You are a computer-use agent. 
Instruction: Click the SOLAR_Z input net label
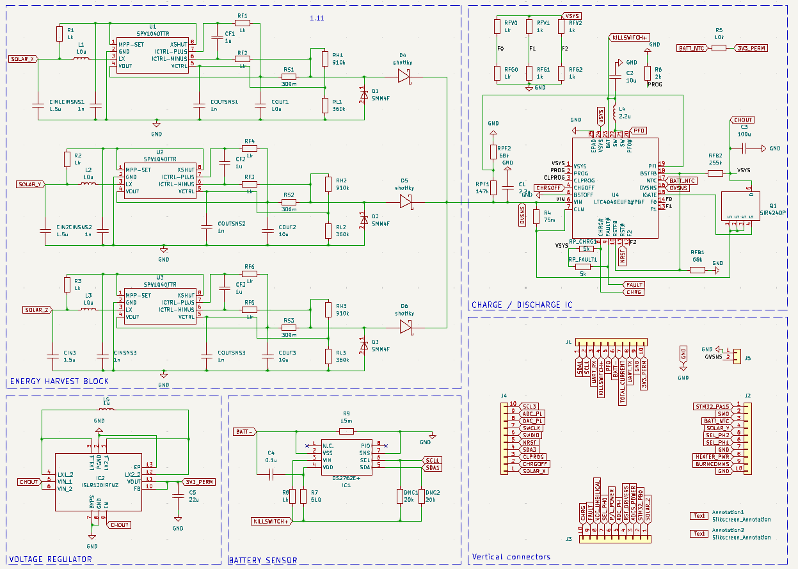[36, 310]
